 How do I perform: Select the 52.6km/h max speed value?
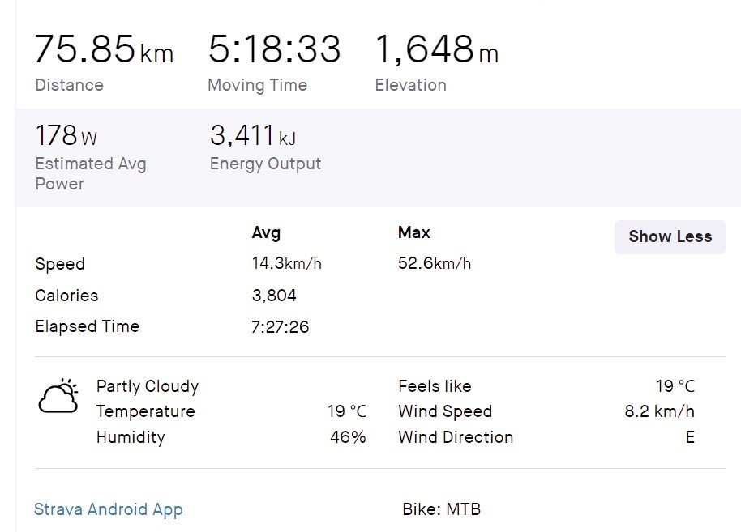[x=434, y=264]
